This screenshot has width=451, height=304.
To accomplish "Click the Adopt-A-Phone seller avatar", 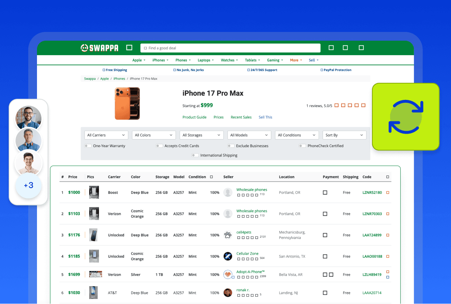I will pos(228,274).
